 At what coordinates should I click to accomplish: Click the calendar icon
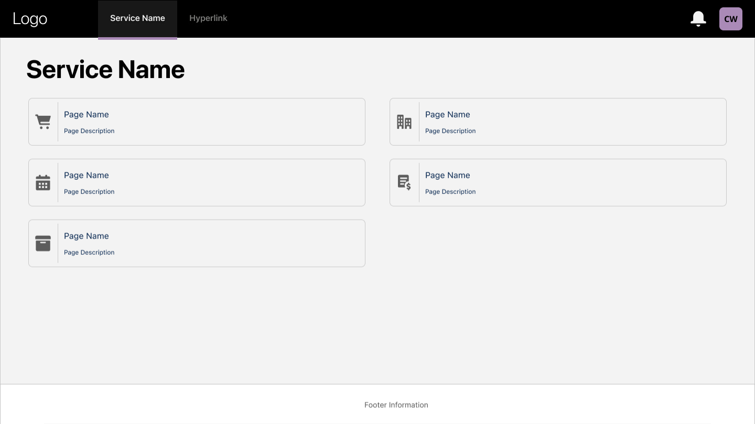tap(43, 182)
